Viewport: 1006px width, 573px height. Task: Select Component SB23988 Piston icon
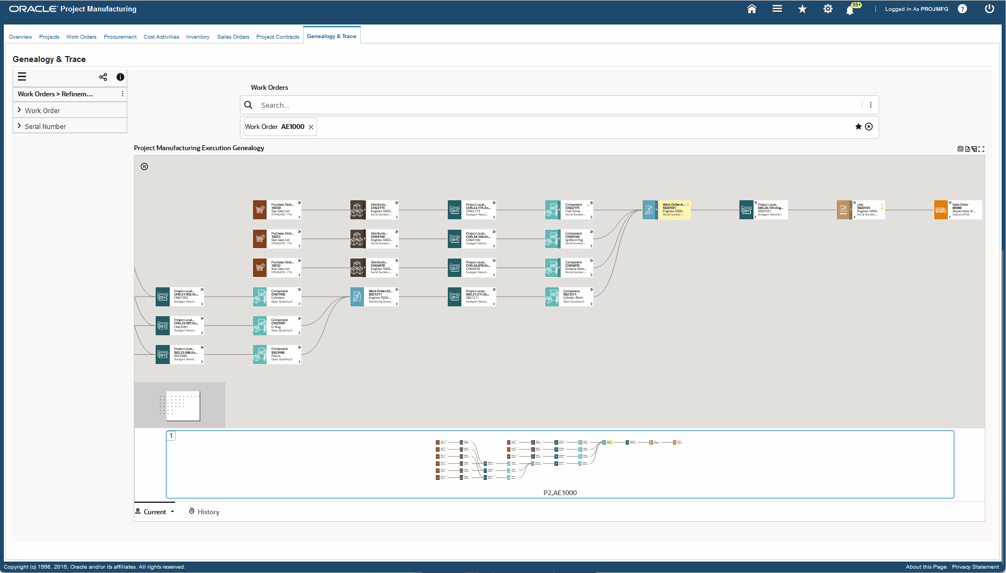(x=260, y=354)
